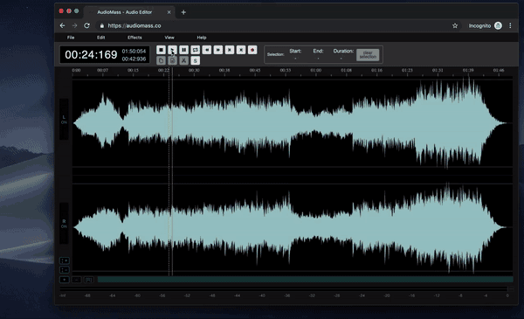Bookmark page with star icon
This screenshot has height=319, width=524.
click(455, 25)
